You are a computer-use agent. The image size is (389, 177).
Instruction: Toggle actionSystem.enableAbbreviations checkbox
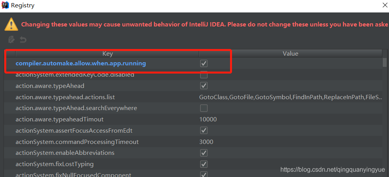coord(204,153)
